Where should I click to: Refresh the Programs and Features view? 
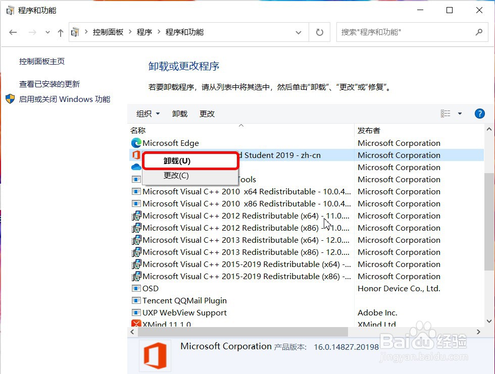319,32
